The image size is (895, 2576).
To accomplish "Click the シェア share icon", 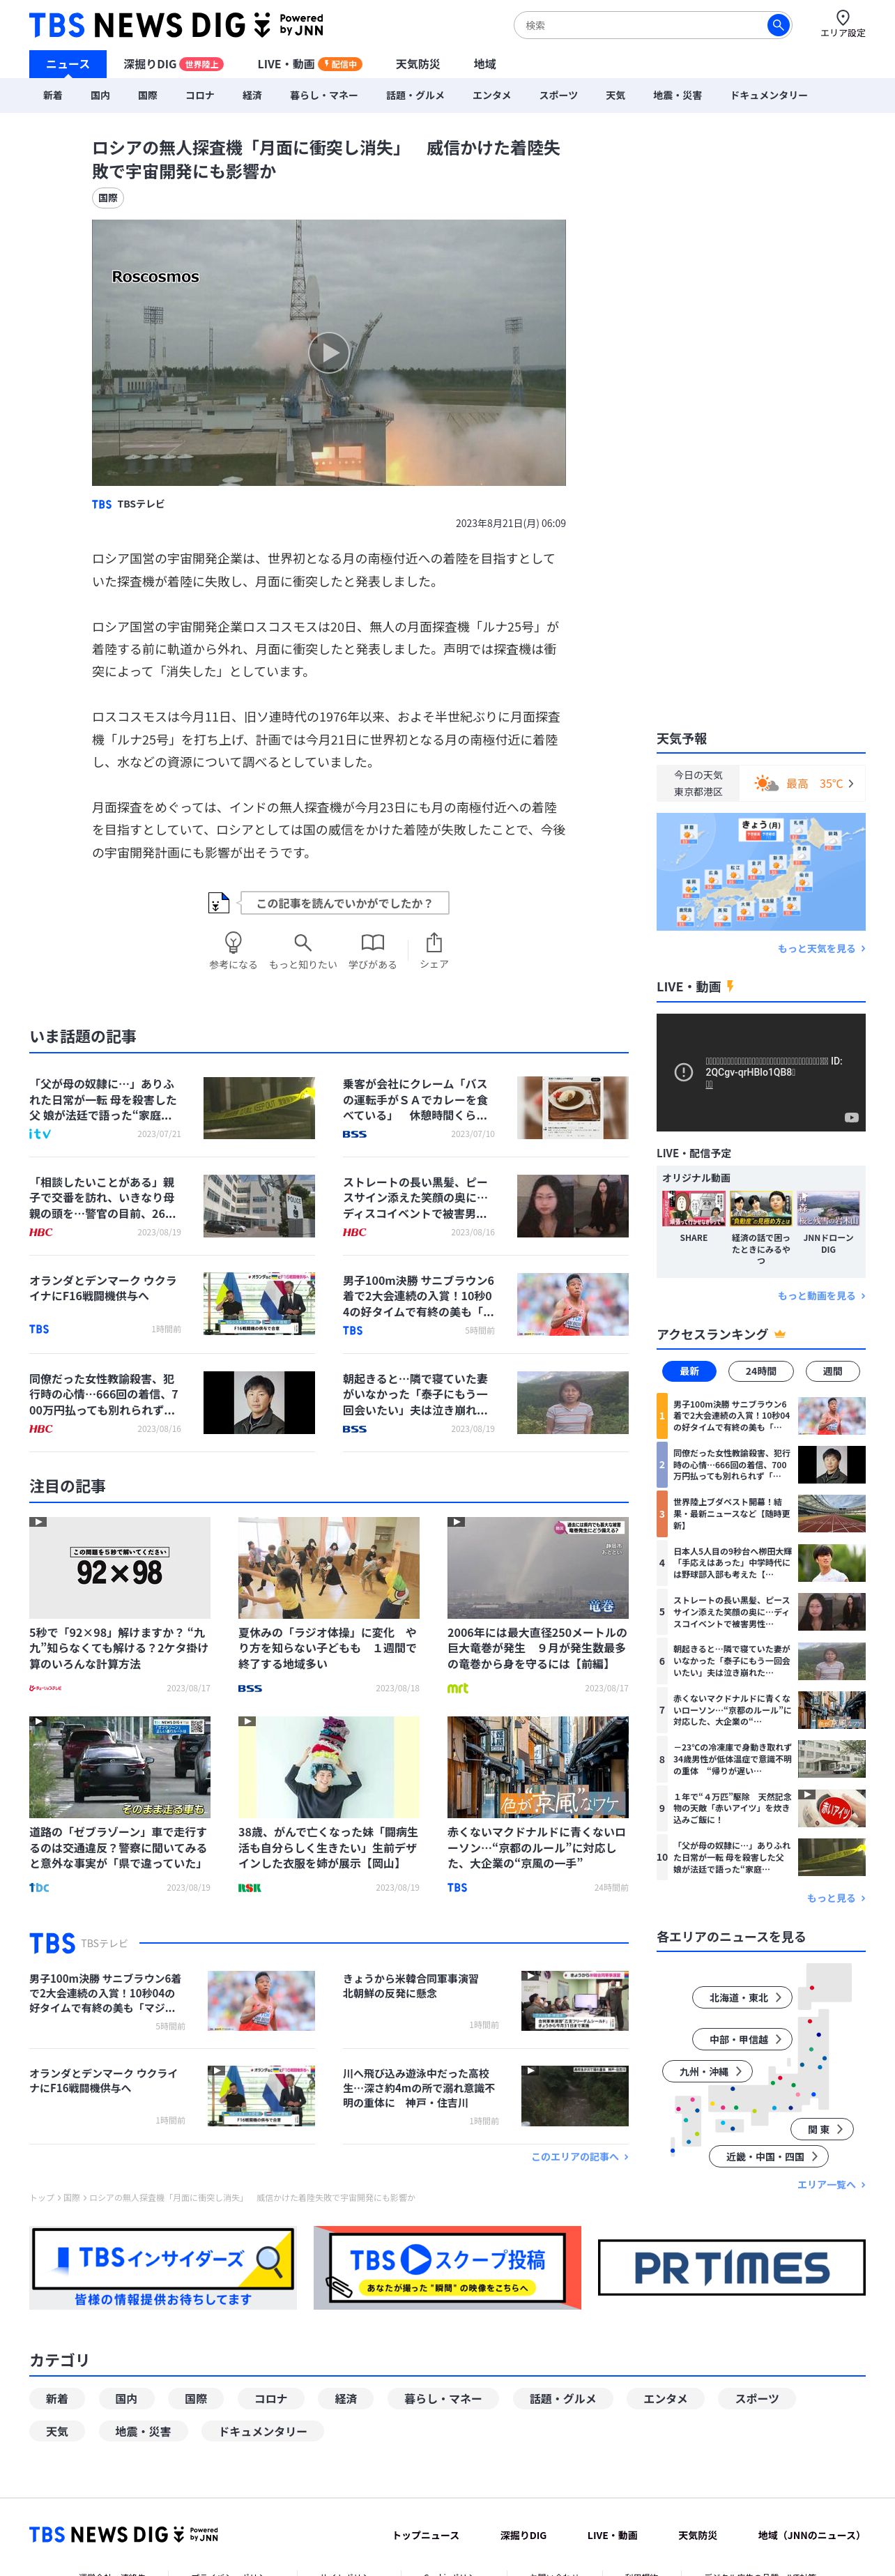I will (x=434, y=942).
